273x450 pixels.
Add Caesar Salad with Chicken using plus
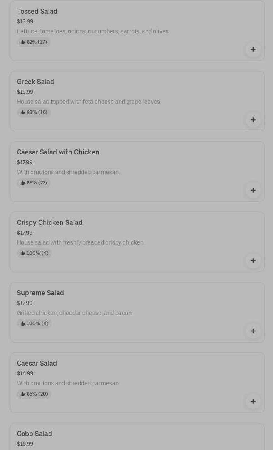253,190
